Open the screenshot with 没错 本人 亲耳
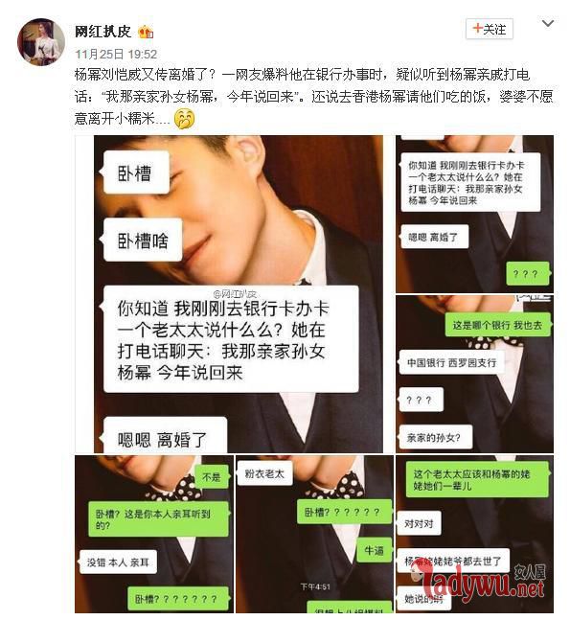This screenshot has width=570, height=620. (154, 534)
